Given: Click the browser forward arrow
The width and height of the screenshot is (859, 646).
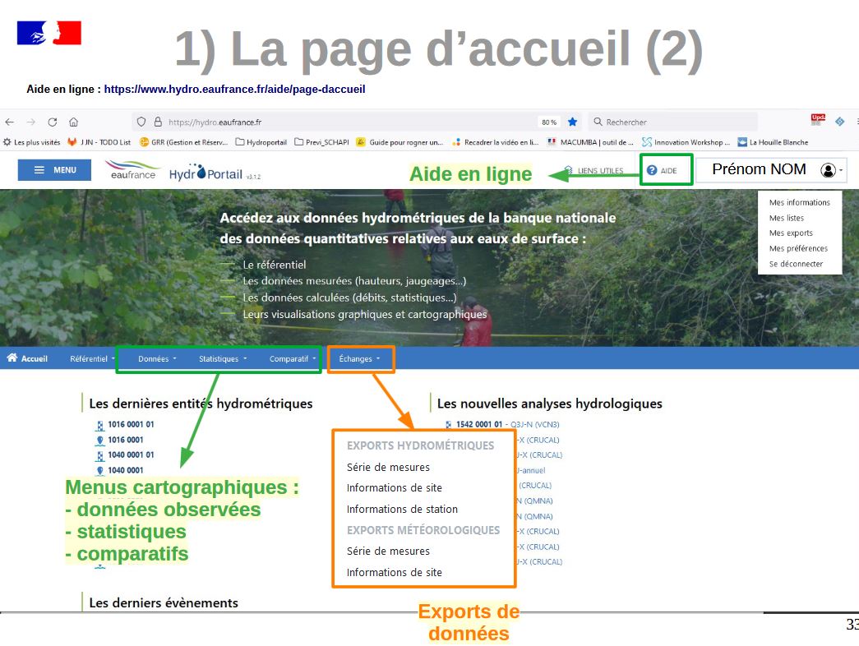Looking at the screenshot, I should point(30,122).
